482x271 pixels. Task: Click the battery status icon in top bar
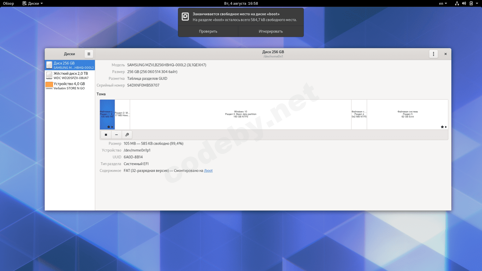click(x=471, y=3)
